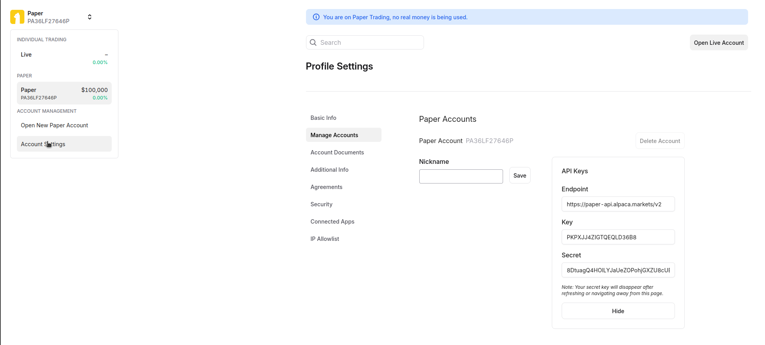Open the Security settings tab
Screen dimensions: 765x345
click(x=321, y=204)
